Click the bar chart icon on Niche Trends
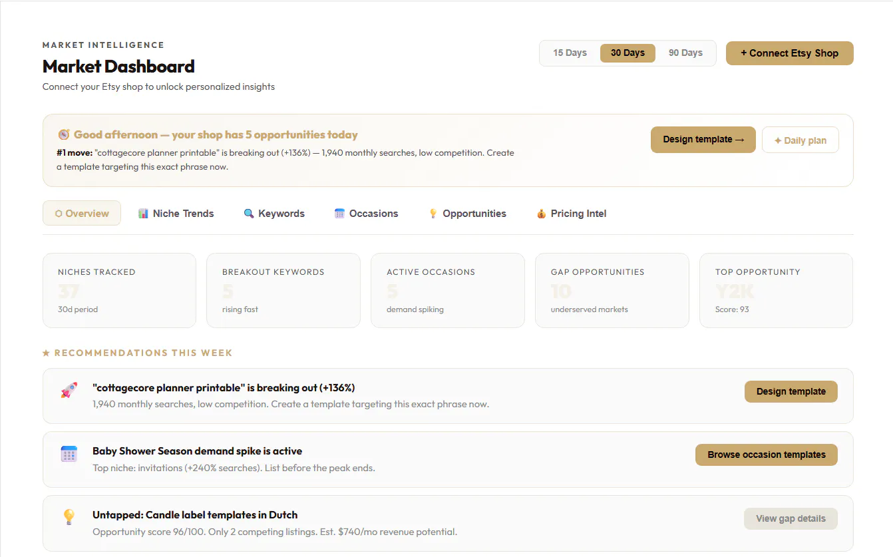 pos(143,214)
